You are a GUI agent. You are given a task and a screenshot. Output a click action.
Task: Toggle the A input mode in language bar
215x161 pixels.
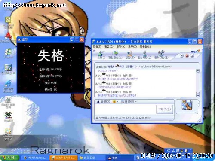pos(173,151)
